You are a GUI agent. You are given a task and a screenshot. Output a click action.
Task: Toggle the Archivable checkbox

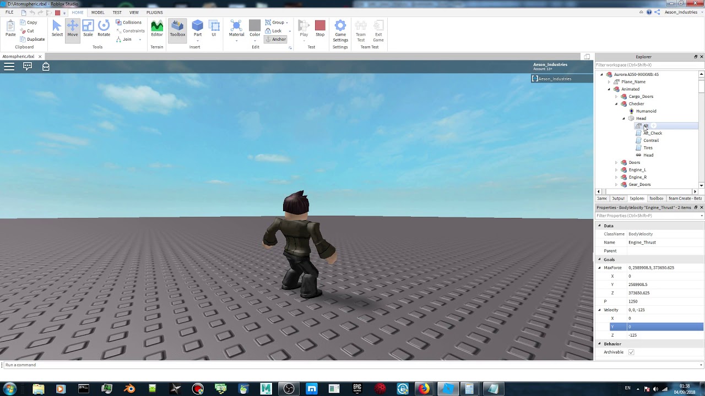point(631,352)
